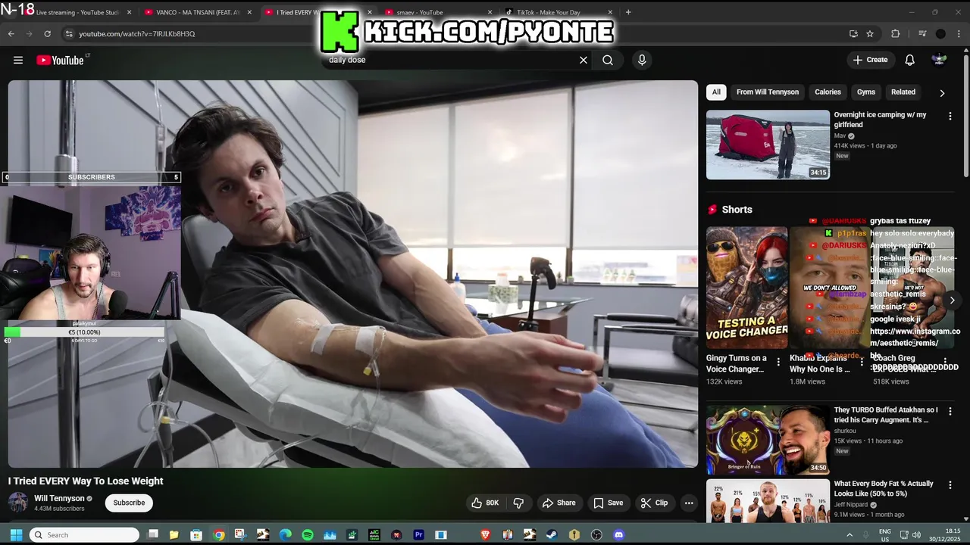
Task: Start voice search with the microphone
Action: point(642,60)
